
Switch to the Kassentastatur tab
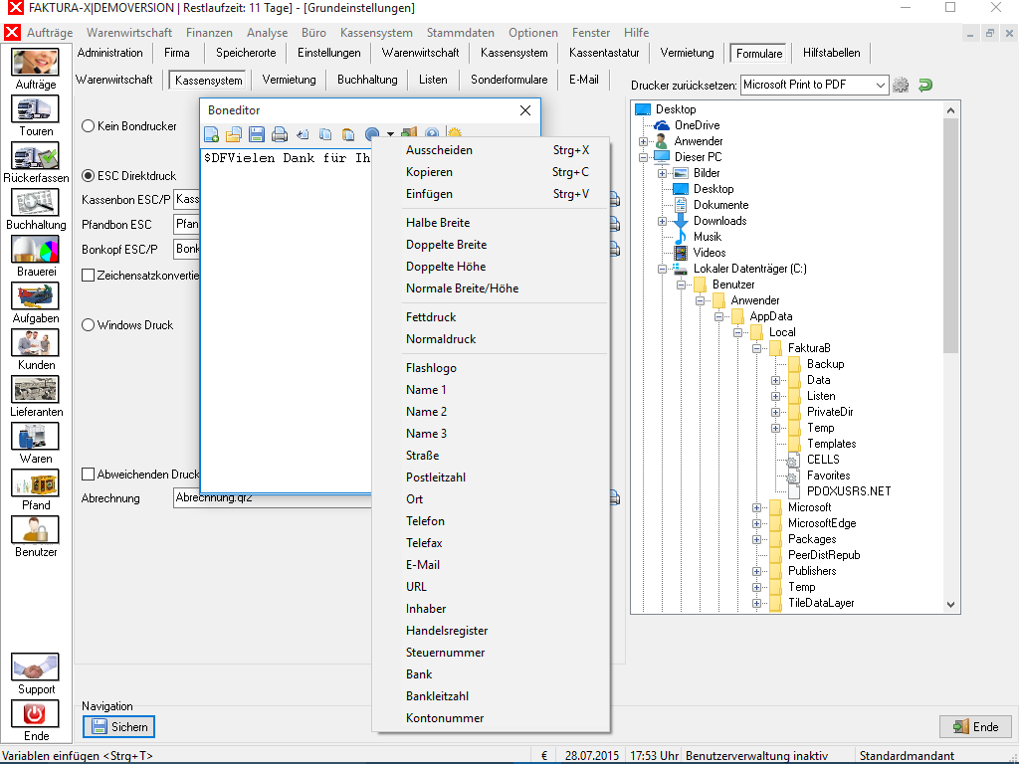pyautogui.click(x=604, y=53)
